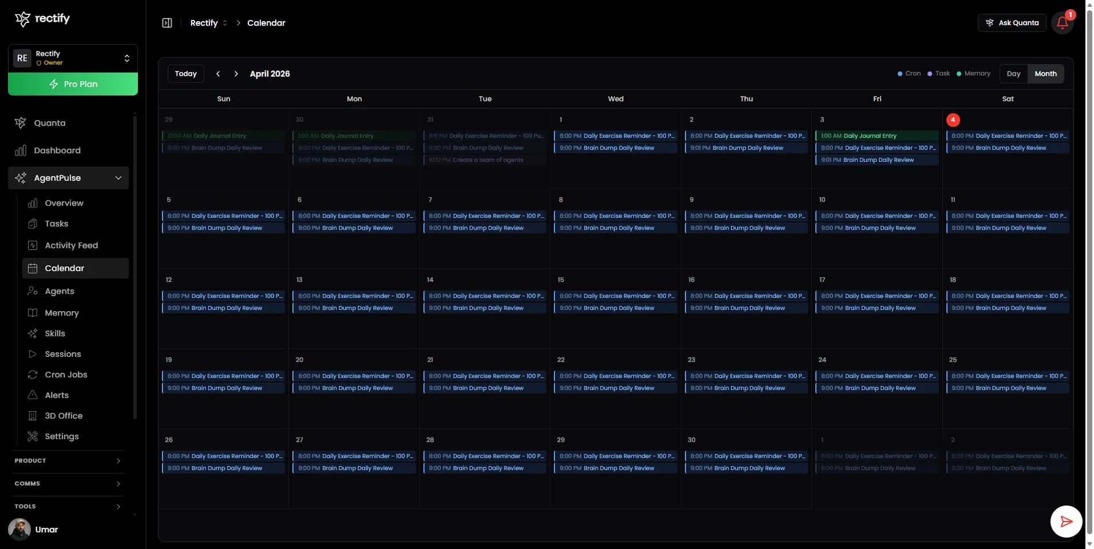Screen dimensions: 1094x549
Task: Collapse the AgentPulse section
Action: (x=118, y=178)
